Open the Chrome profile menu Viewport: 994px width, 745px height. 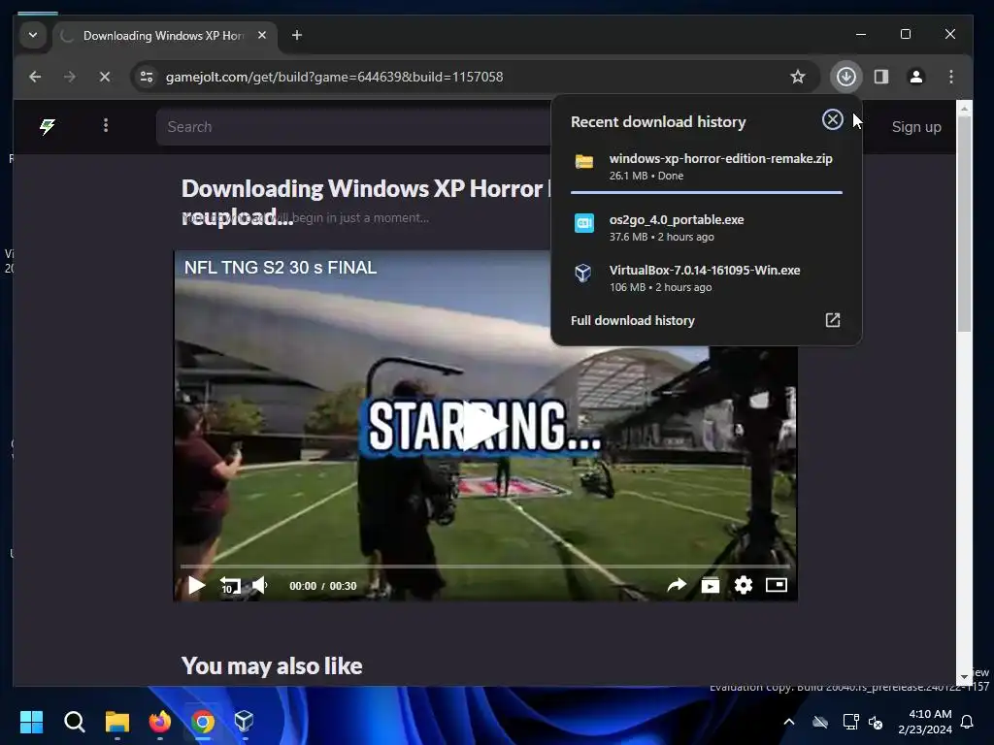point(916,77)
